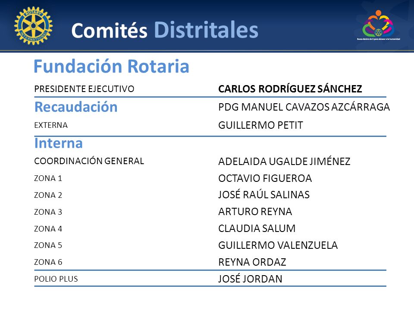Click the colorful heart emblem logo
This screenshot has height=311, width=414.
pyautogui.click(x=378, y=24)
